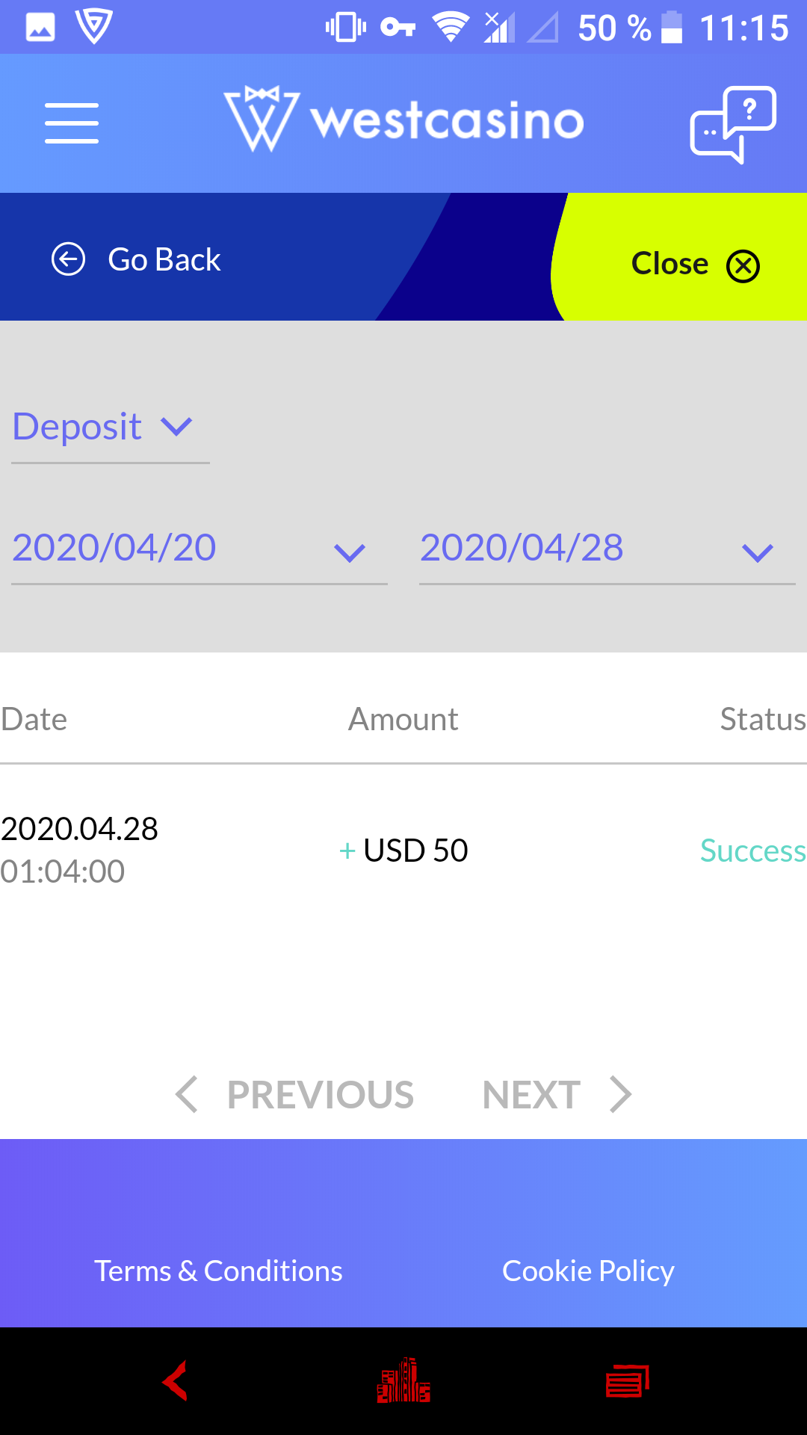Go to the NEXT page of results
This screenshot has width=807, height=1435.
(x=557, y=1095)
